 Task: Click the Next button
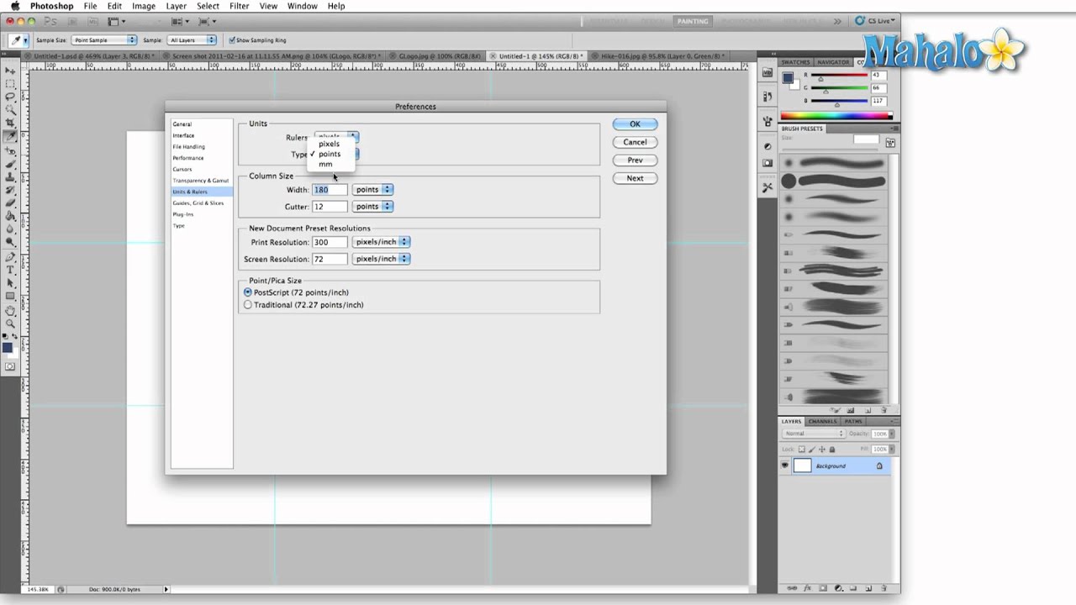tap(635, 178)
